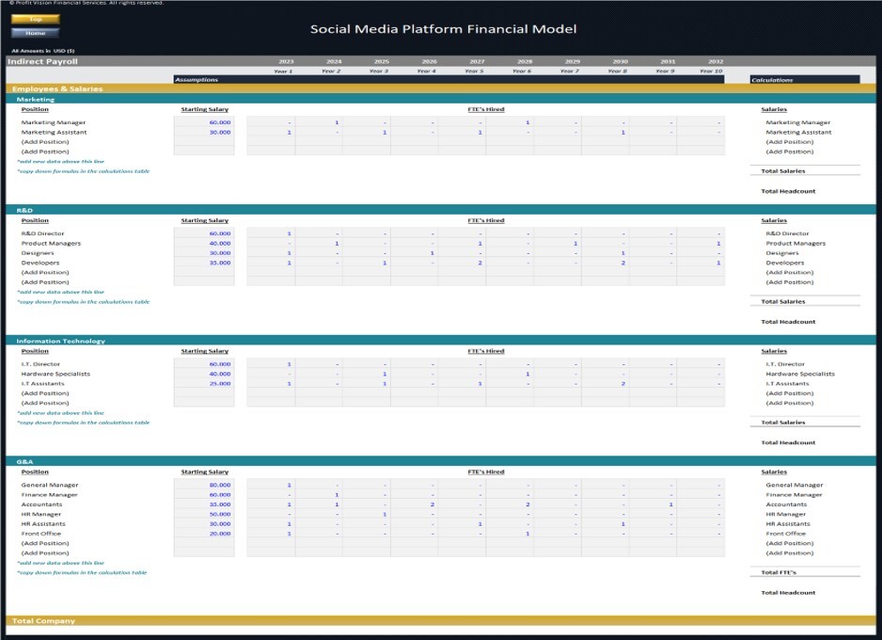Select Finance Manager starting salary cell

[204, 495]
